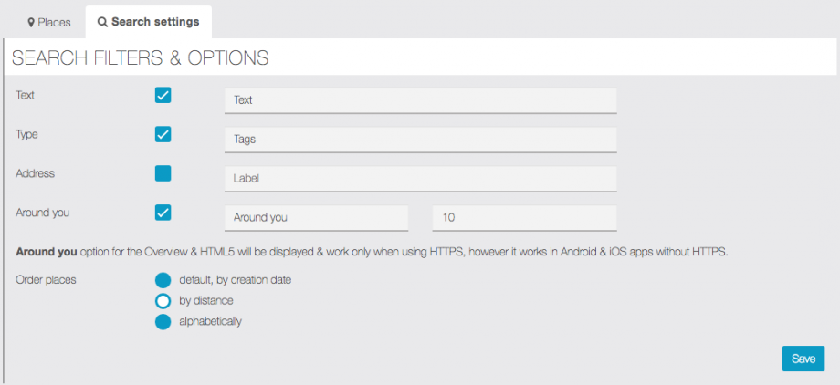The width and height of the screenshot is (840, 385).
Task: Click the map pin icon on Places tab
Action: (x=31, y=22)
